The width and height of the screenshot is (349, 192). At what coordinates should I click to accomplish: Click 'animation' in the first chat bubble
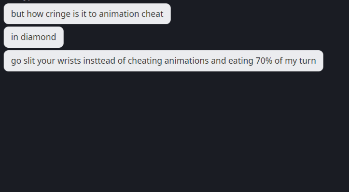click(120, 14)
